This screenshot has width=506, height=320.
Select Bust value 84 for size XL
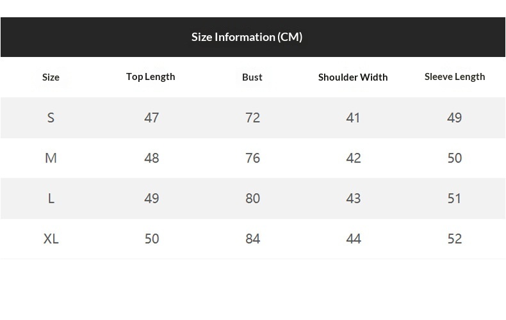pos(253,239)
